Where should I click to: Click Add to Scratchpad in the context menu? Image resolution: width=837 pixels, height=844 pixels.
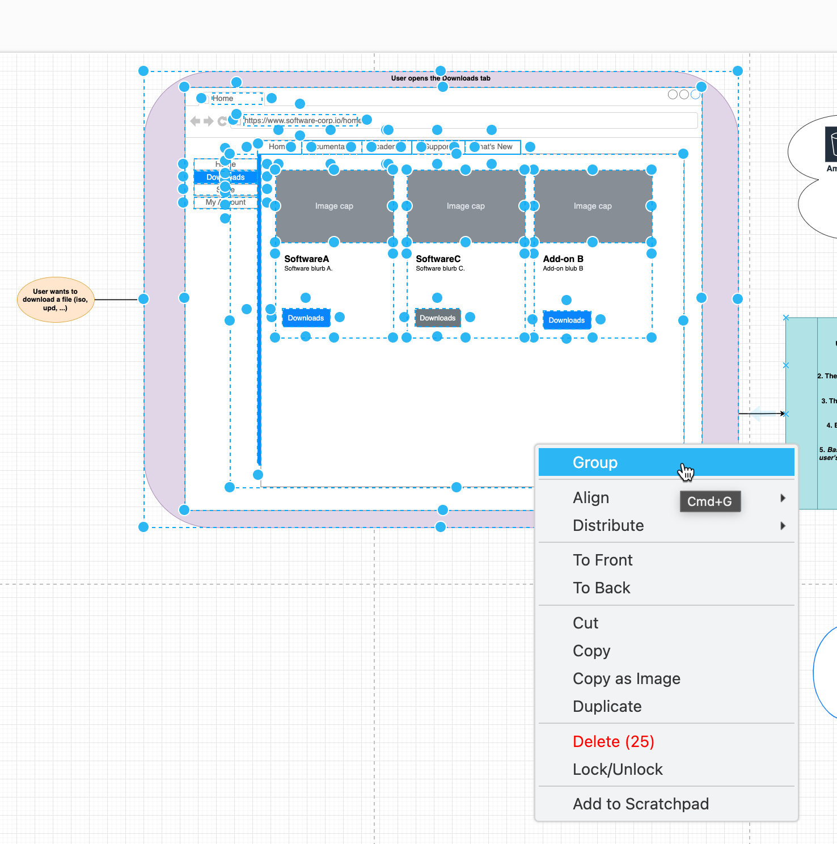pos(641,804)
